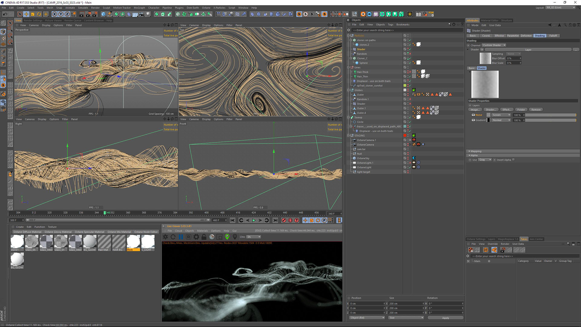The image size is (581, 327).
Task: Click the Image... button
Action: (475, 110)
